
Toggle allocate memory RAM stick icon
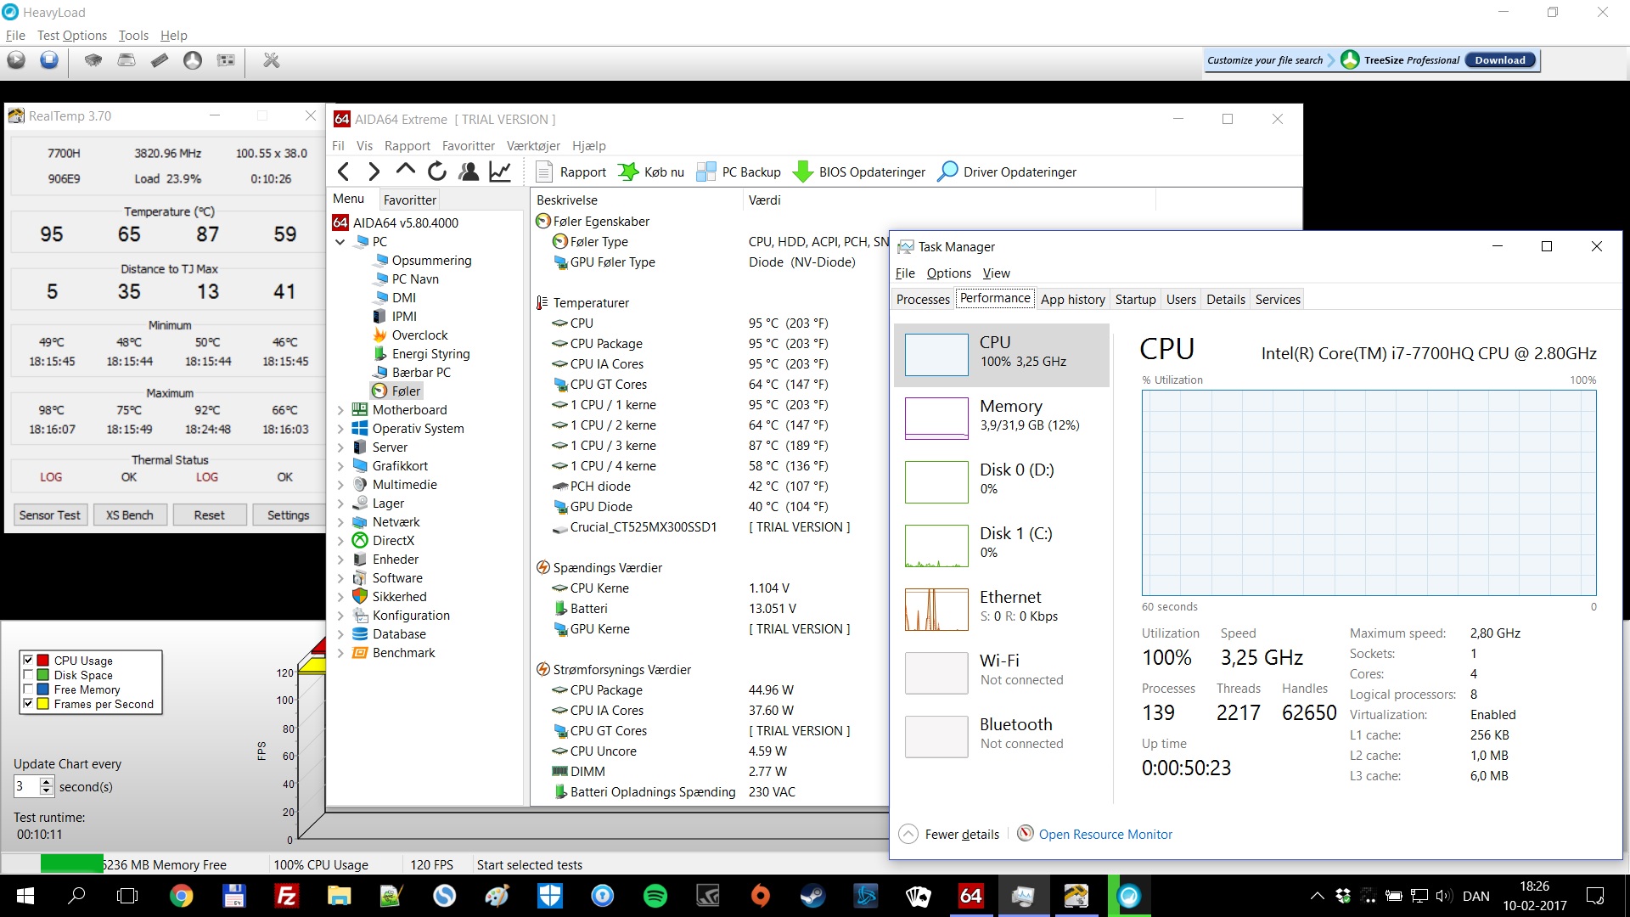point(160,60)
